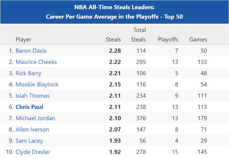Click Maurice Cheeks's 295 total steals
229x159 pixels.
[x=141, y=62]
